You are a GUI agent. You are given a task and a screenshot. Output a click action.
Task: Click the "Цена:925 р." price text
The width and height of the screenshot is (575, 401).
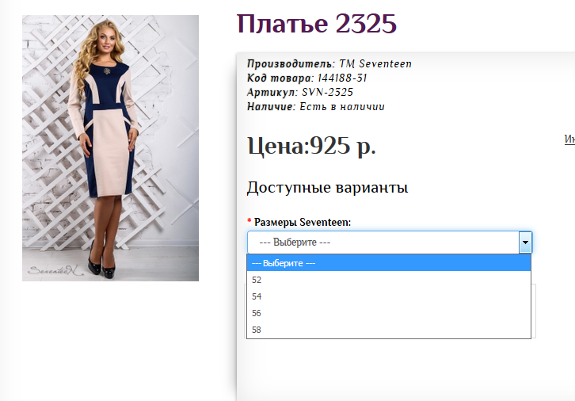pos(312,146)
